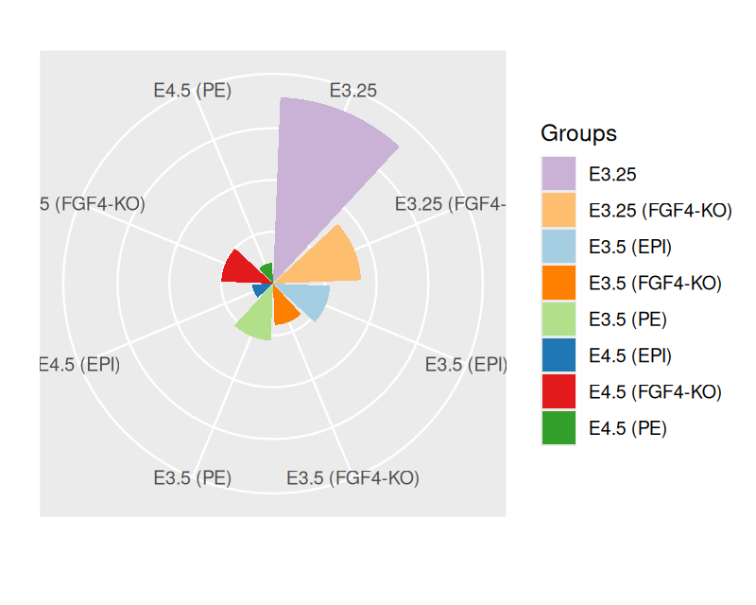Image resolution: width=756 pixels, height=605 pixels.
Task: Click the E3.5 (FGF4-KO) axis label below chart
Action: (352, 477)
